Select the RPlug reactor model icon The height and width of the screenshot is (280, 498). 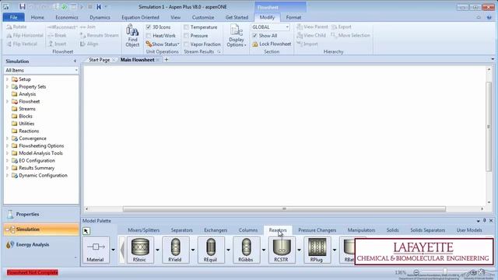317,250
